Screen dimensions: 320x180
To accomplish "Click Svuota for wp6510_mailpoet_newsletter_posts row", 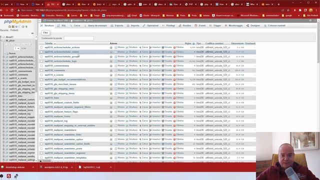I will (x=166, y=148).
